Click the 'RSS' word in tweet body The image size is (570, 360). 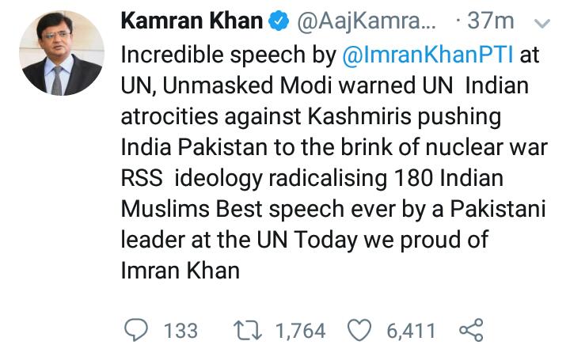[x=142, y=178]
